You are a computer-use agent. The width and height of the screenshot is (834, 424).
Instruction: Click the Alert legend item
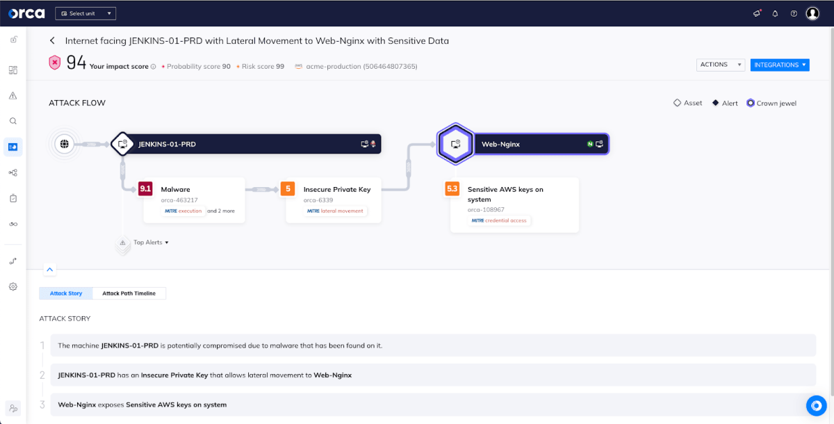point(725,103)
